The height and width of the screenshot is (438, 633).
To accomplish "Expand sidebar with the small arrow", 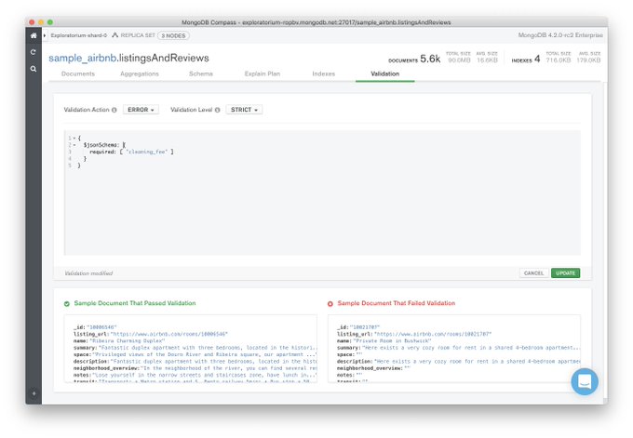I will (45, 35).
